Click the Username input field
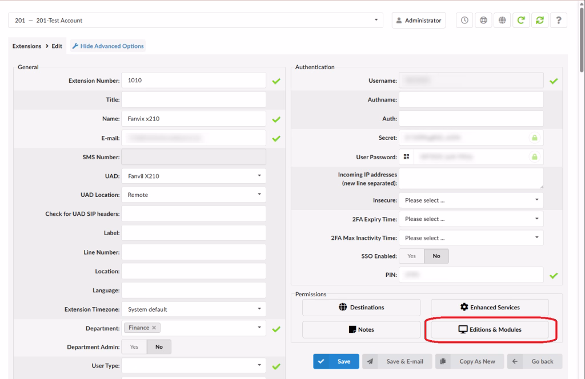The height and width of the screenshot is (379, 585). (471, 80)
